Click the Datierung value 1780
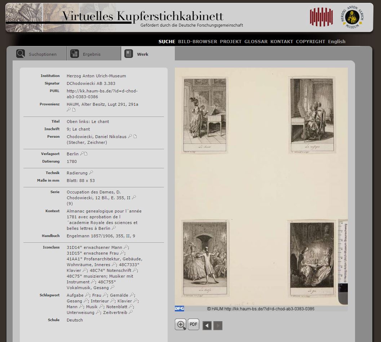The width and height of the screenshot is (381, 342). click(x=72, y=161)
